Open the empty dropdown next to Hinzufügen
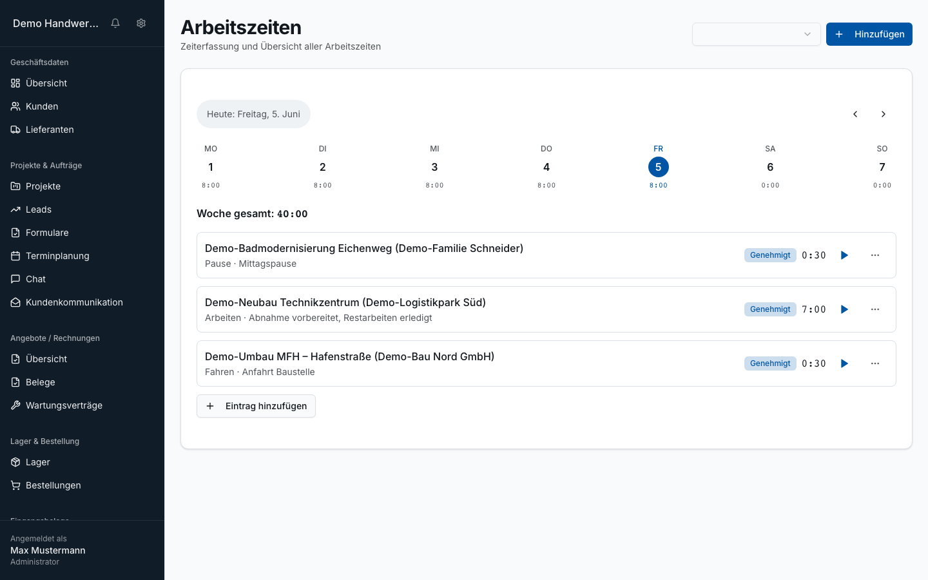 click(x=757, y=34)
